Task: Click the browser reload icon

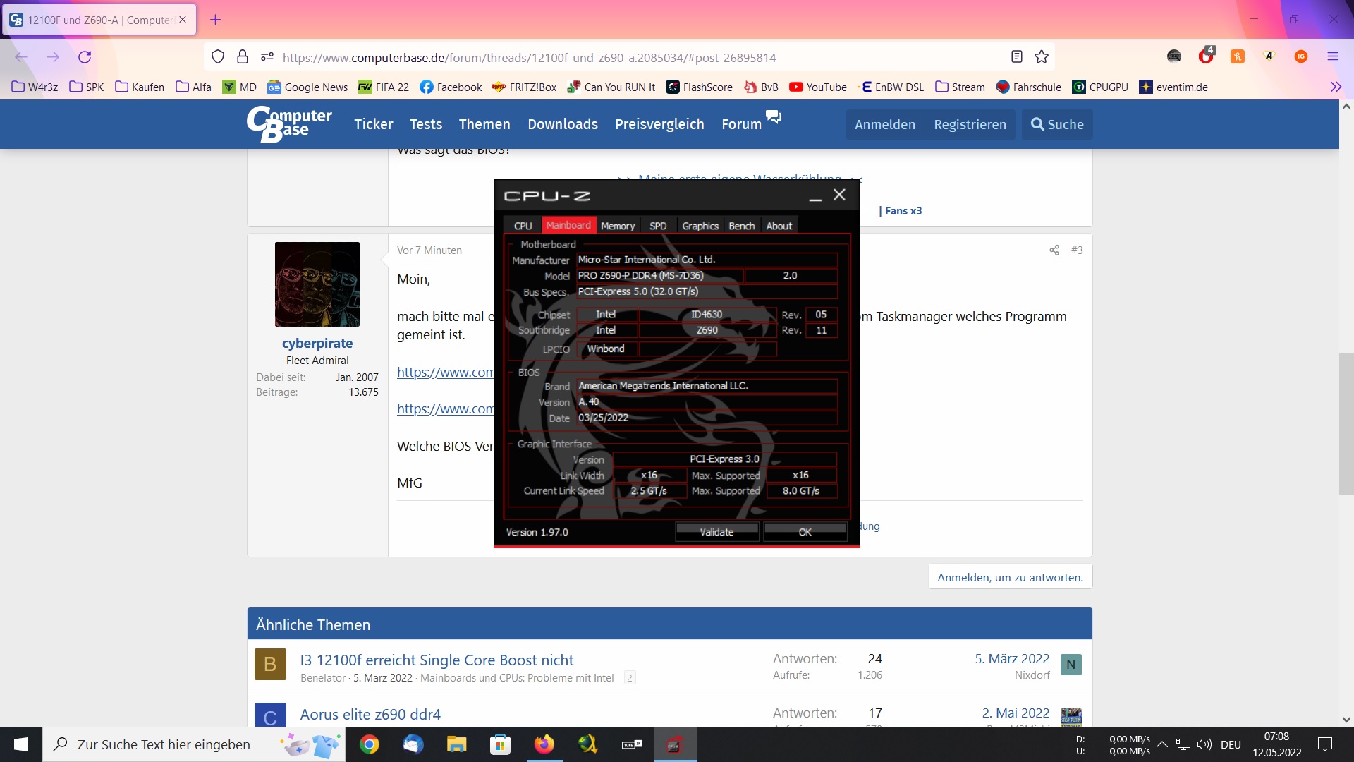Action: tap(85, 57)
